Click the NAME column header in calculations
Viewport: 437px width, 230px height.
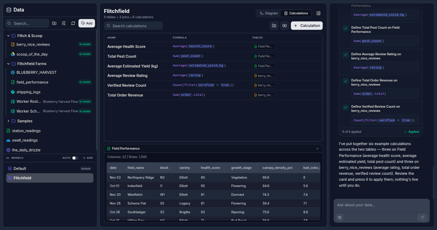click(x=111, y=37)
